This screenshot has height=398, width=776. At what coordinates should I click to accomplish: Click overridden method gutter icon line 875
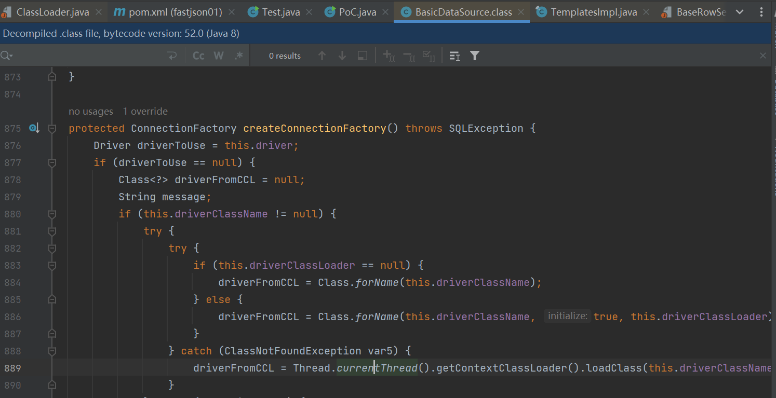click(34, 128)
